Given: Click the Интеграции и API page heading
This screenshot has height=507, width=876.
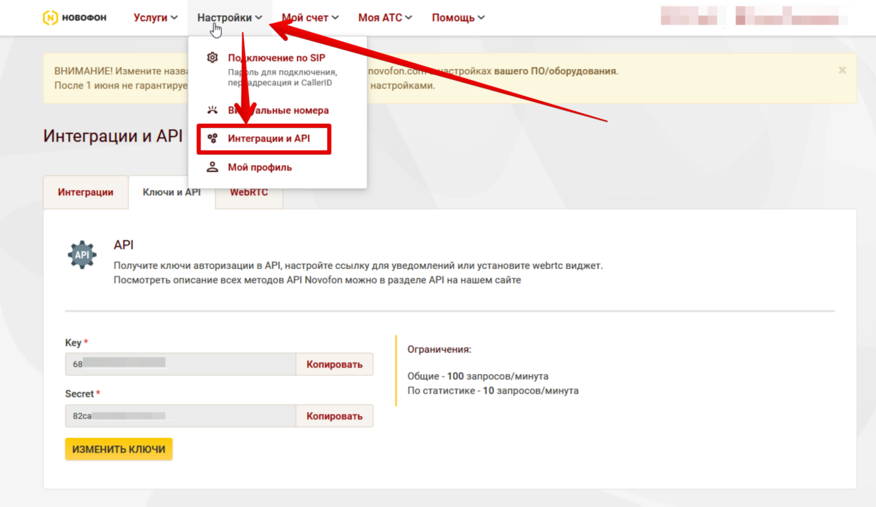Looking at the screenshot, I should click(113, 135).
